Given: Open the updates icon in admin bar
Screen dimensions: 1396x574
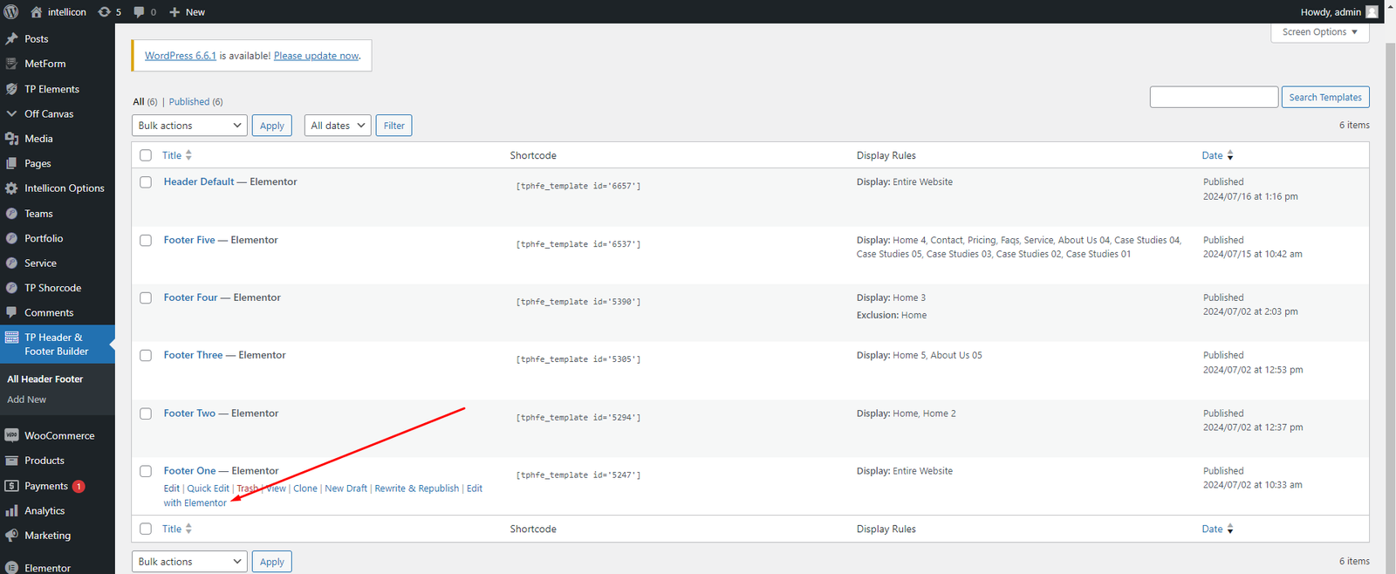Looking at the screenshot, I should (105, 11).
